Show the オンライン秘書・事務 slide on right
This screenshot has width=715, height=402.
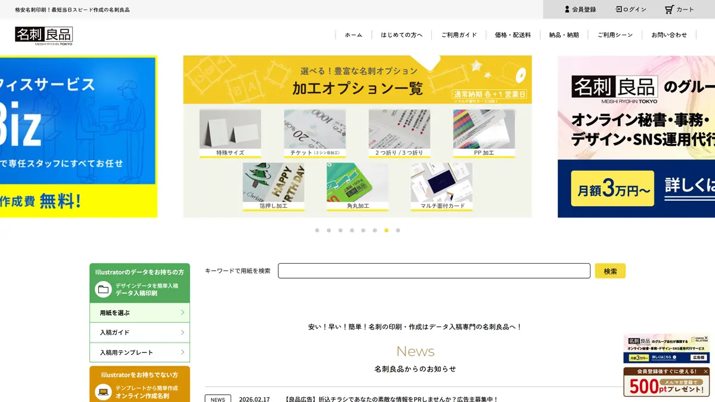[x=636, y=136]
